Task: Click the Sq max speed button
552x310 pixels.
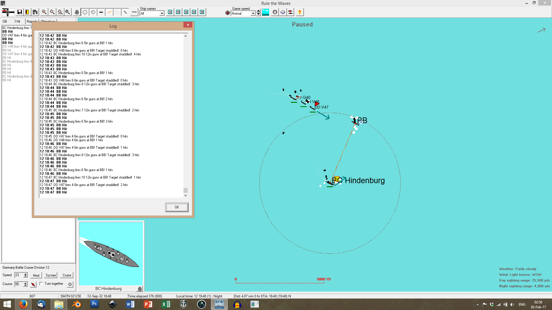Action: pos(51,275)
